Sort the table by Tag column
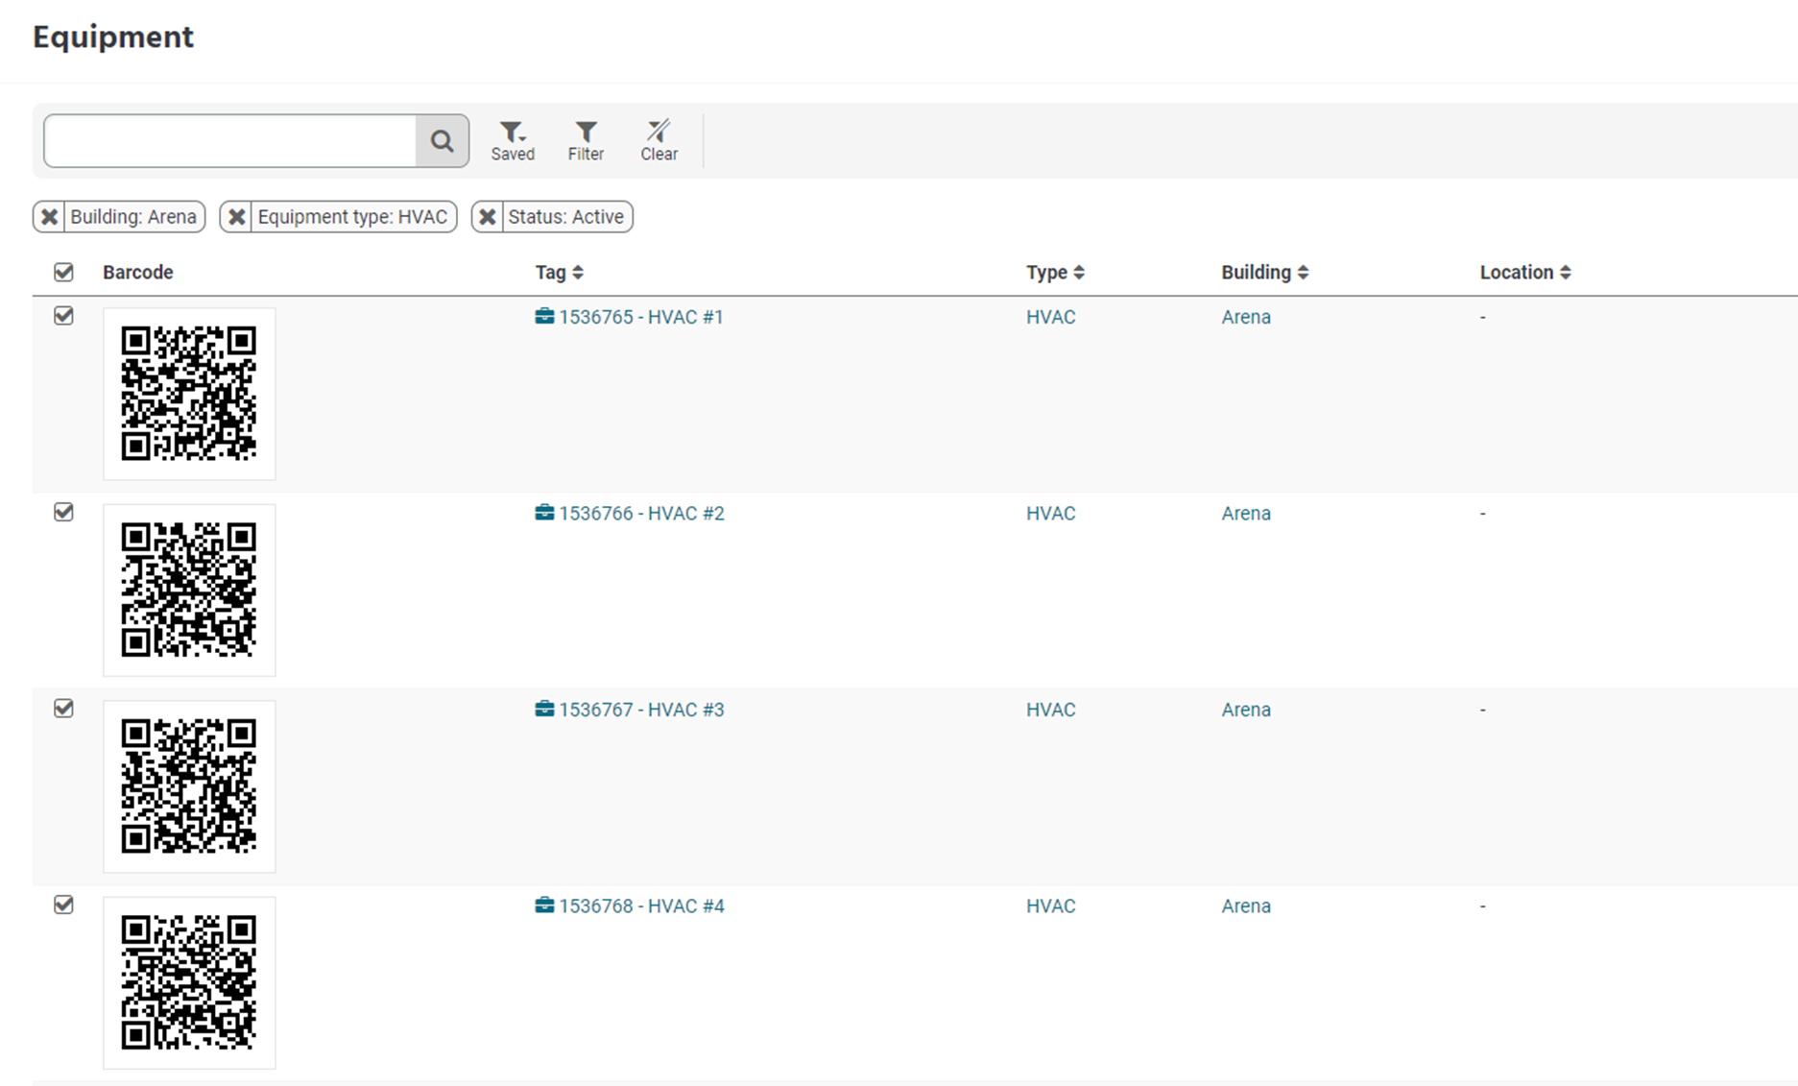1798x1086 pixels. tap(559, 273)
